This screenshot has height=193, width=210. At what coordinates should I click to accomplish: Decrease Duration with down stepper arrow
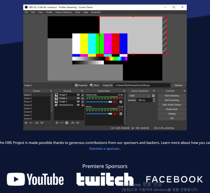pyautogui.click(x=154, y=101)
